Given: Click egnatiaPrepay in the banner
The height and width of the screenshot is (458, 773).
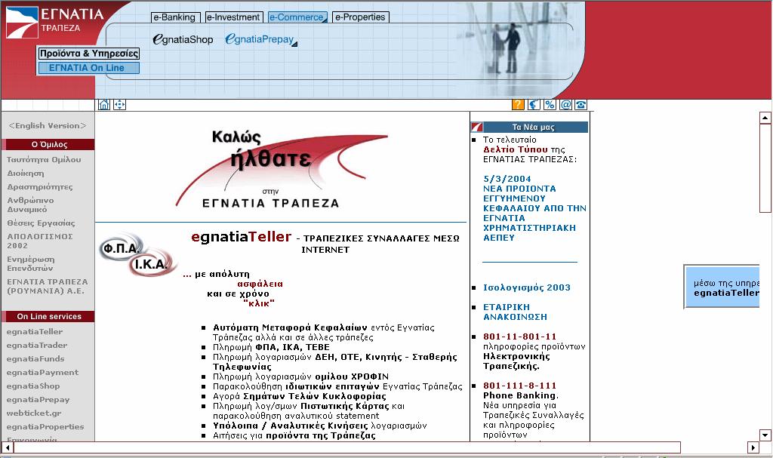Looking at the screenshot, I should 260,39.
